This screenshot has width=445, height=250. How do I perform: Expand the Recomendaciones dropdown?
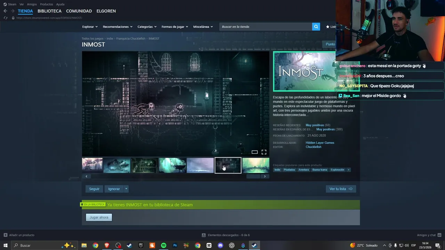point(118,27)
